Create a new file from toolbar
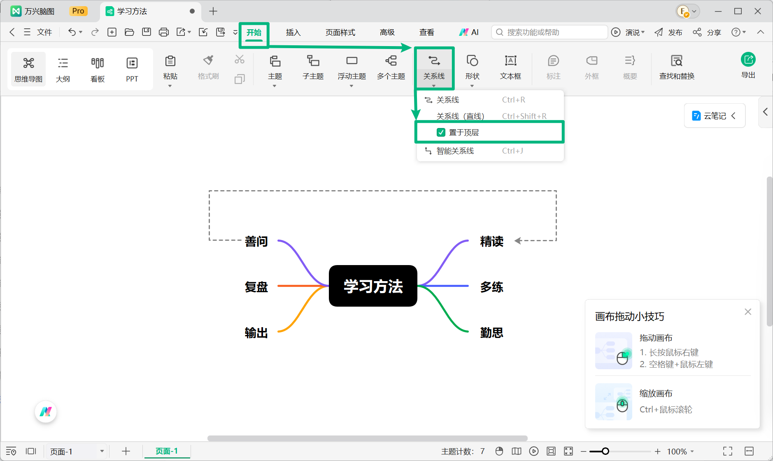 (x=112, y=32)
